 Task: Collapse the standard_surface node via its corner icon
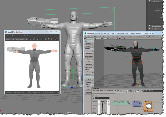coord(128,102)
